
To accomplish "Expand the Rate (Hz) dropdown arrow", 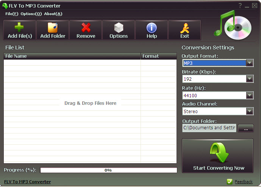I will 250,95.
